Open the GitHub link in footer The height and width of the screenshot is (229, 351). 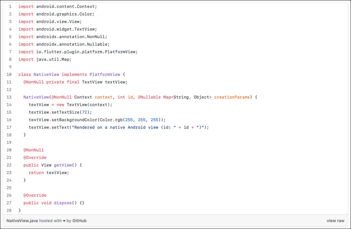point(80,221)
